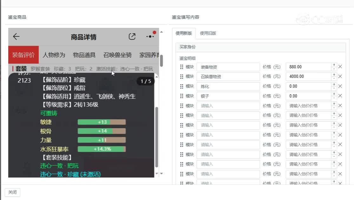Viewport: 354px width, 200px height.
Task: Click the drag handle icon of the 装备物资 row
Action: (181, 67)
